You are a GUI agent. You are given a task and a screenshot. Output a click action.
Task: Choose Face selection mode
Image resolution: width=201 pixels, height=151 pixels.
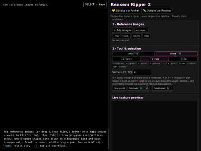155,59
